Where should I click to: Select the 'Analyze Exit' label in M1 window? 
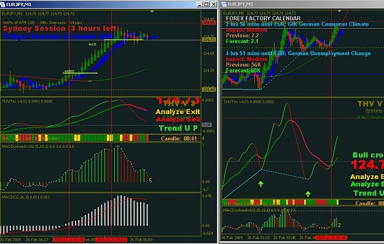(x=178, y=112)
